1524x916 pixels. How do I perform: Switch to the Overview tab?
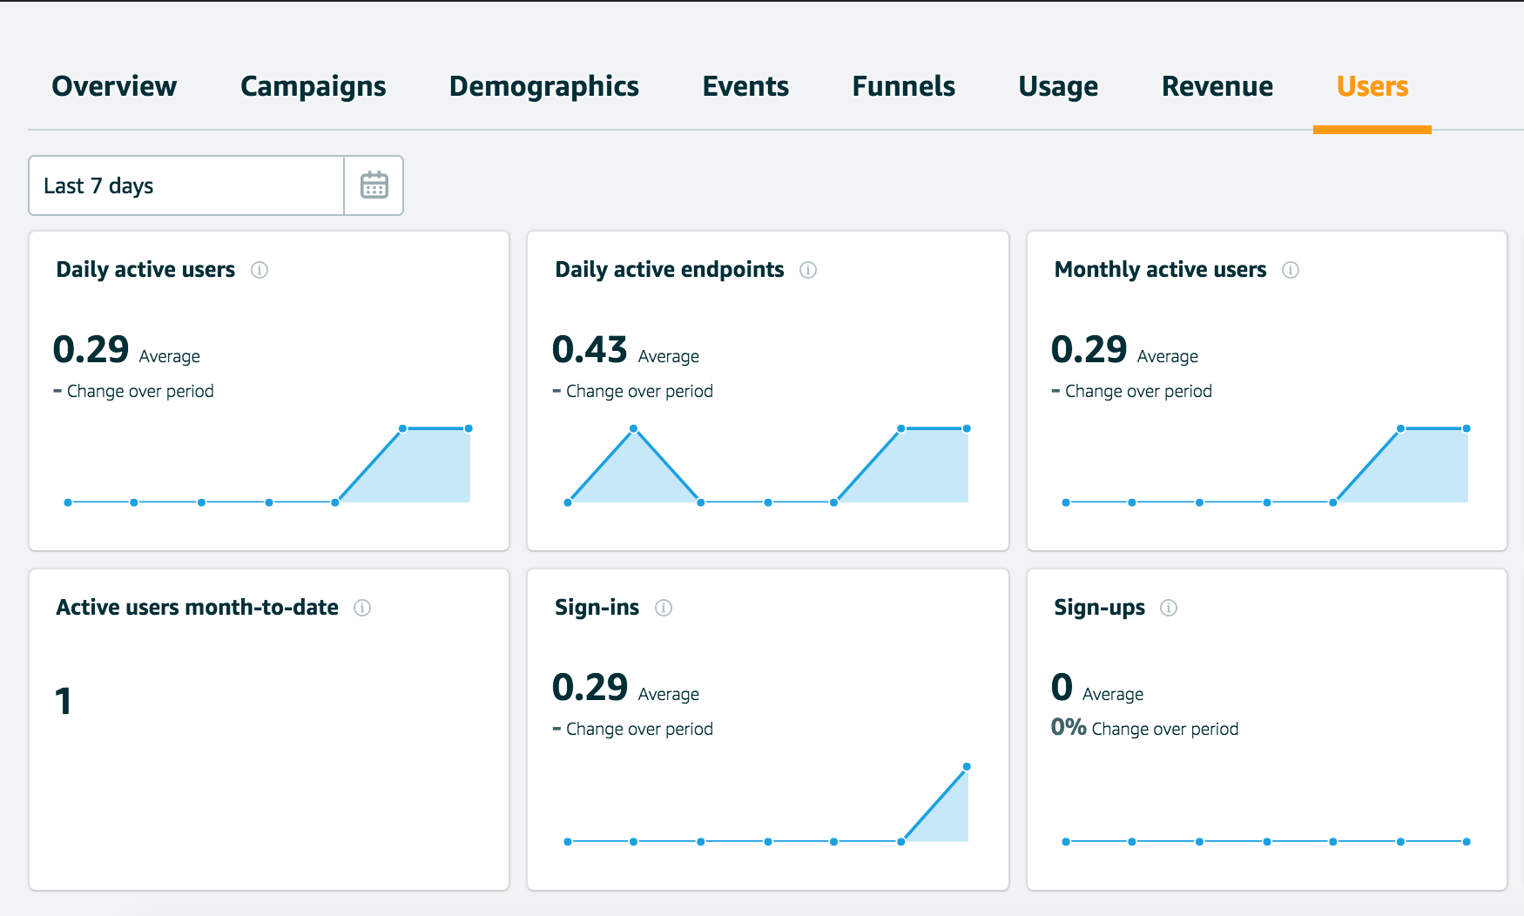click(114, 86)
